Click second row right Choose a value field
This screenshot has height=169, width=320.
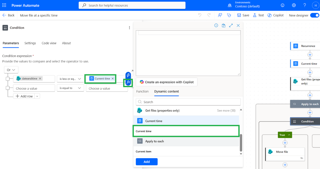coord(107,88)
